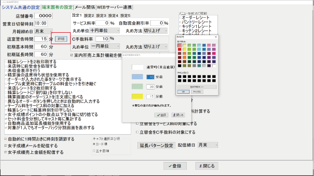Viewport: 314px width, 176px height.
Task: Click the 初期延長時間 minutes field
Action: point(41,54)
